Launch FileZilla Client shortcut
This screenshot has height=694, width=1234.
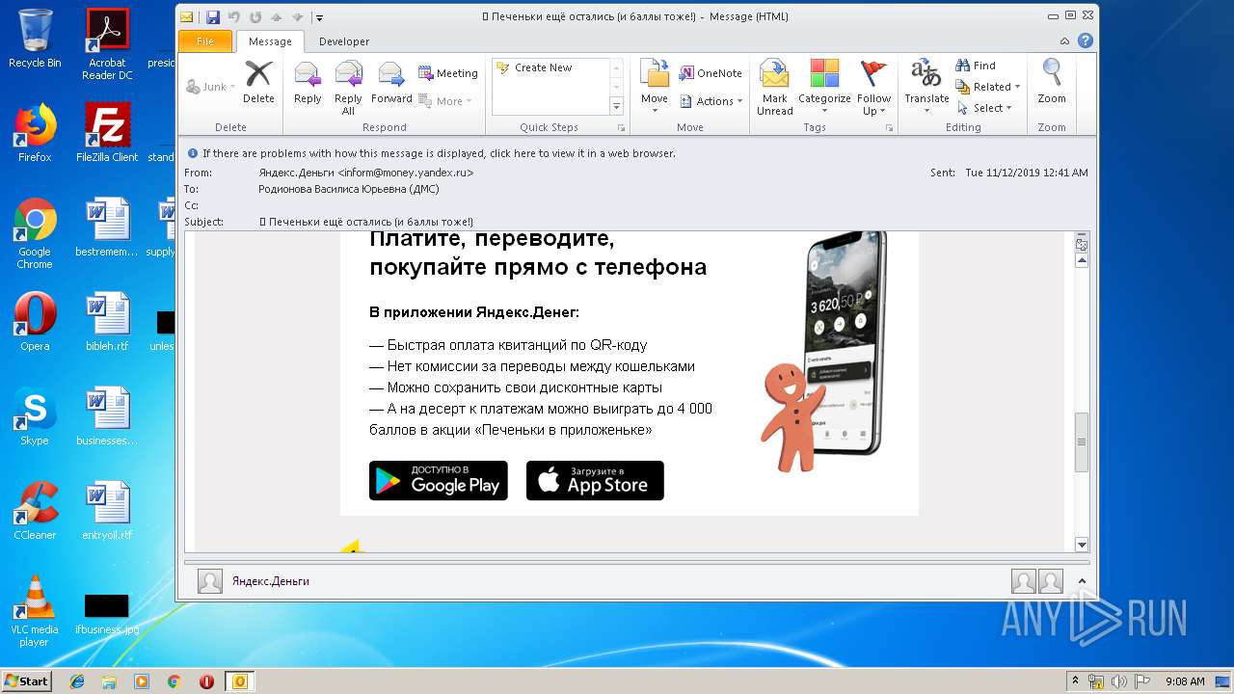(x=107, y=133)
